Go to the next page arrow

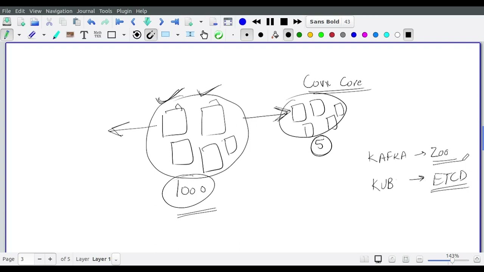(161, 22)
